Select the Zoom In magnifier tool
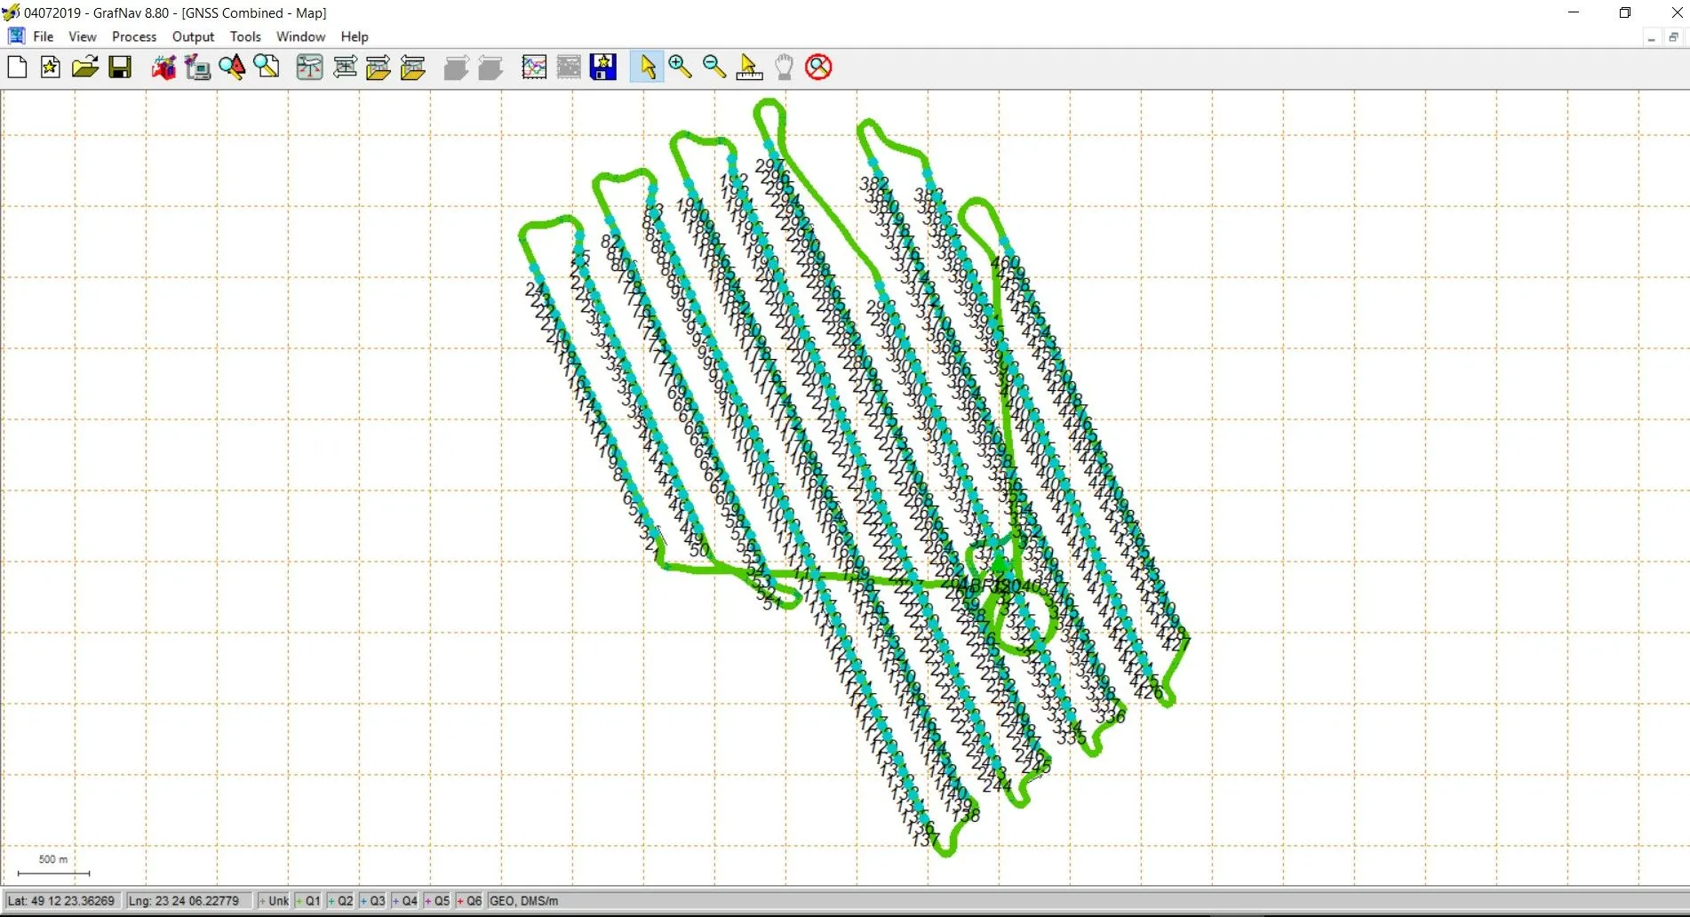The image size is (1690, 917). (681, 68)
